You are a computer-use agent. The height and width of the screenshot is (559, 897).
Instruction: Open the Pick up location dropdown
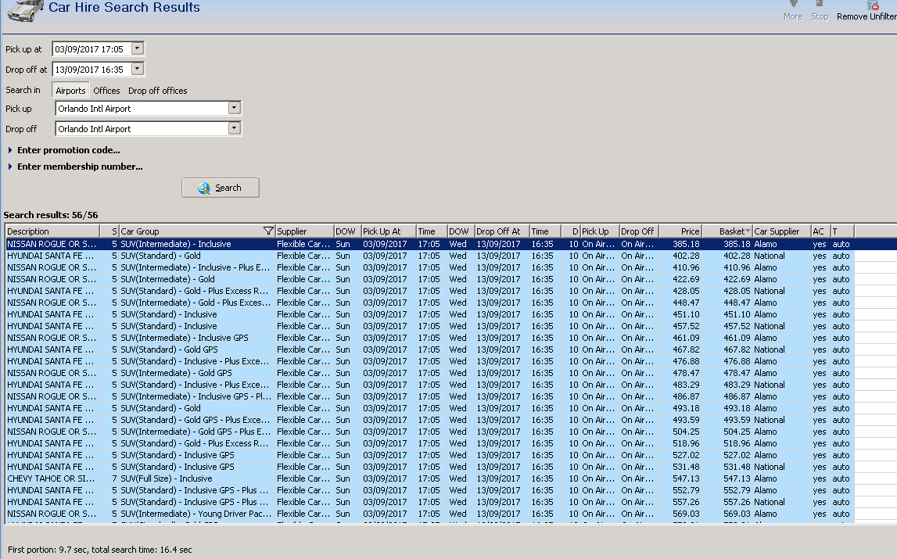pyautogui.click(x=234, y=109)
